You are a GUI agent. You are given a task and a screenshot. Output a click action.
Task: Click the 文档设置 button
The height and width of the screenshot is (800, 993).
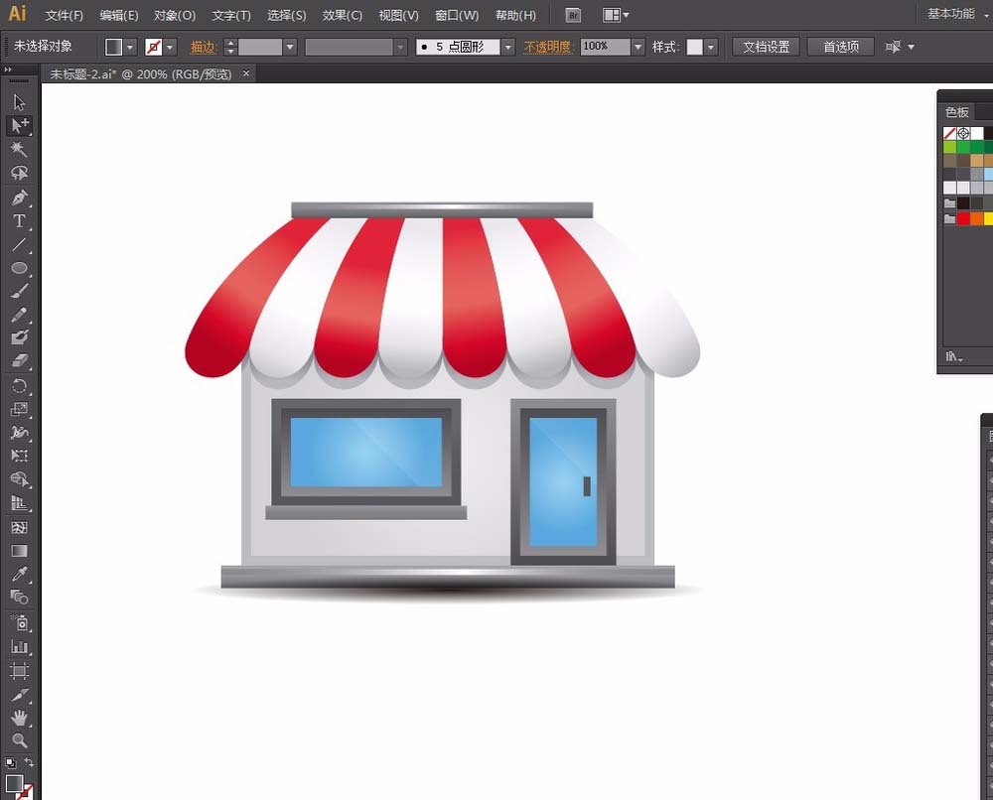pos(766,47)
